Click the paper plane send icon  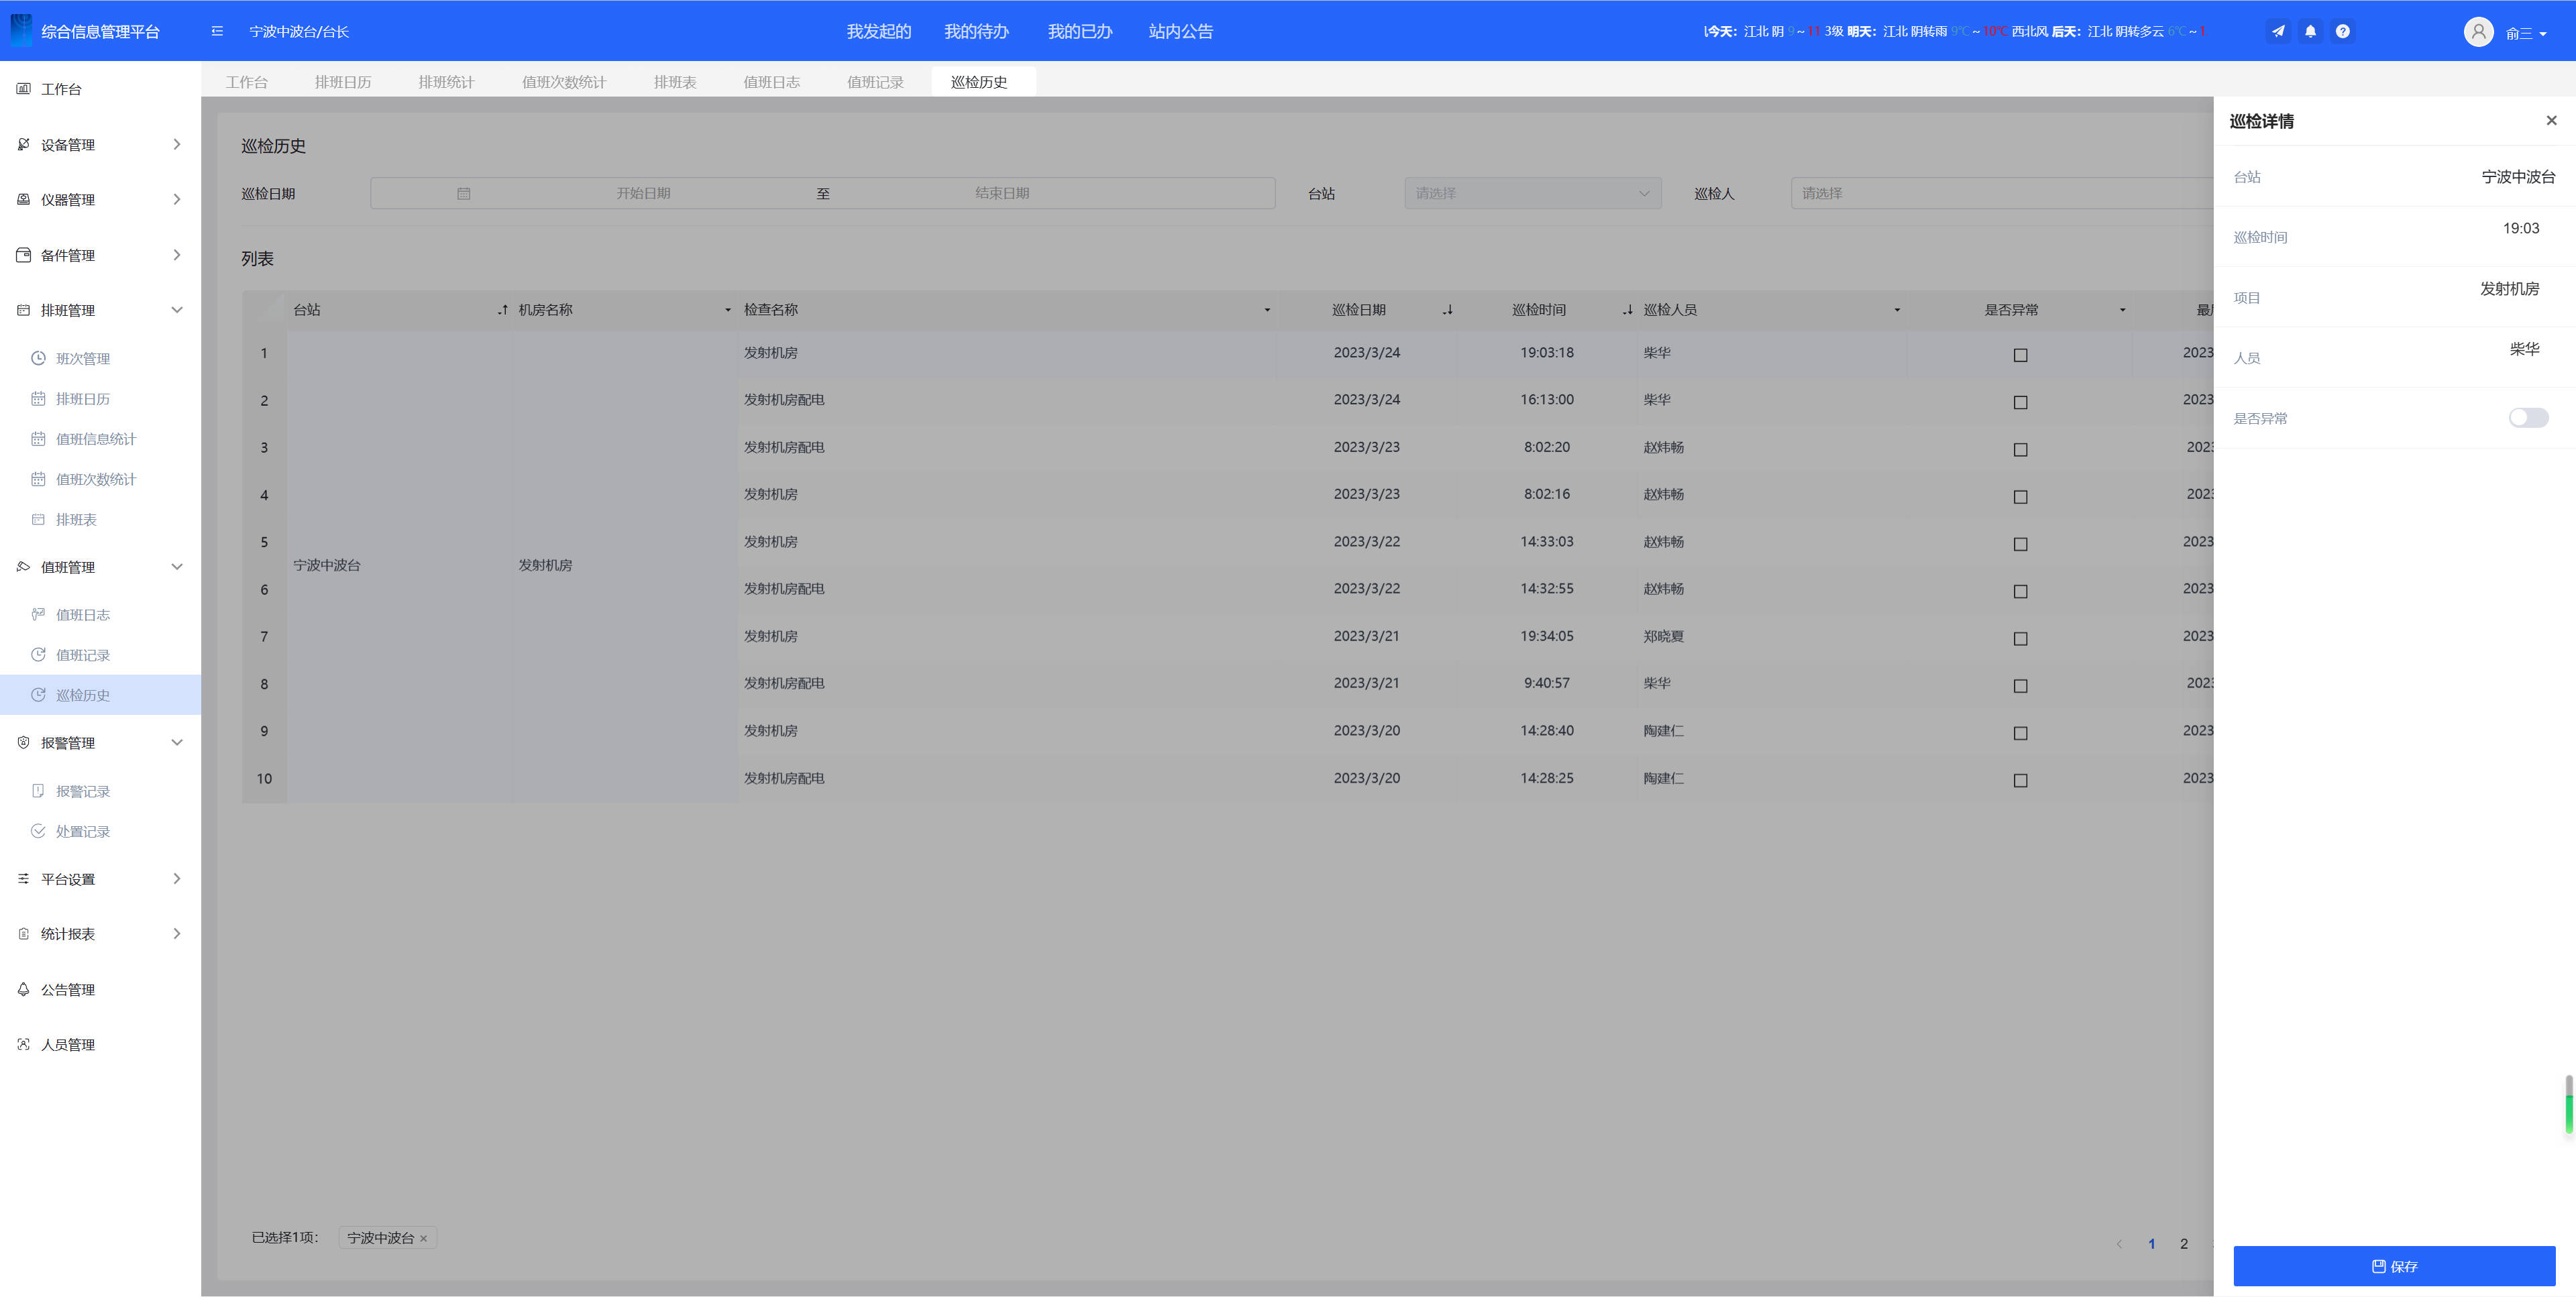point(2278,31)
